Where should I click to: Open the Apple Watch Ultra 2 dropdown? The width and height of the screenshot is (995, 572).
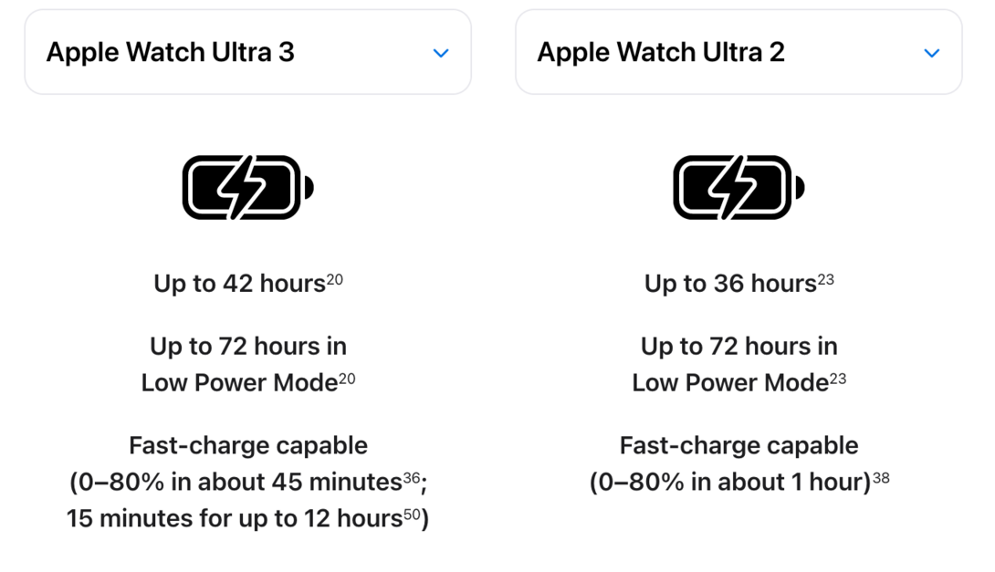tap(738, 52)
